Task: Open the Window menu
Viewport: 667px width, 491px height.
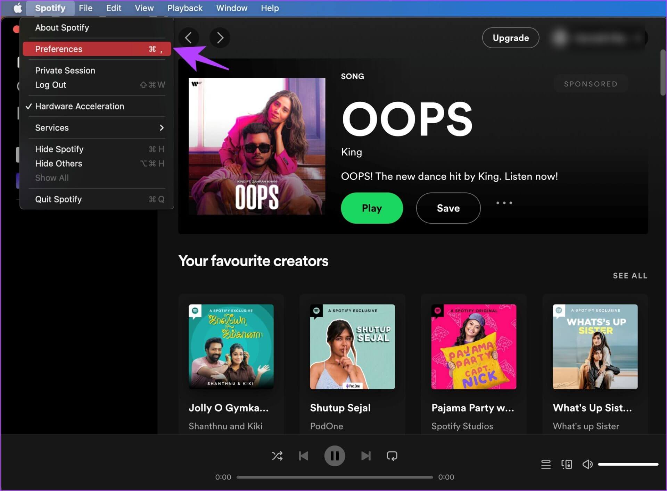Action: click(232, 8)
